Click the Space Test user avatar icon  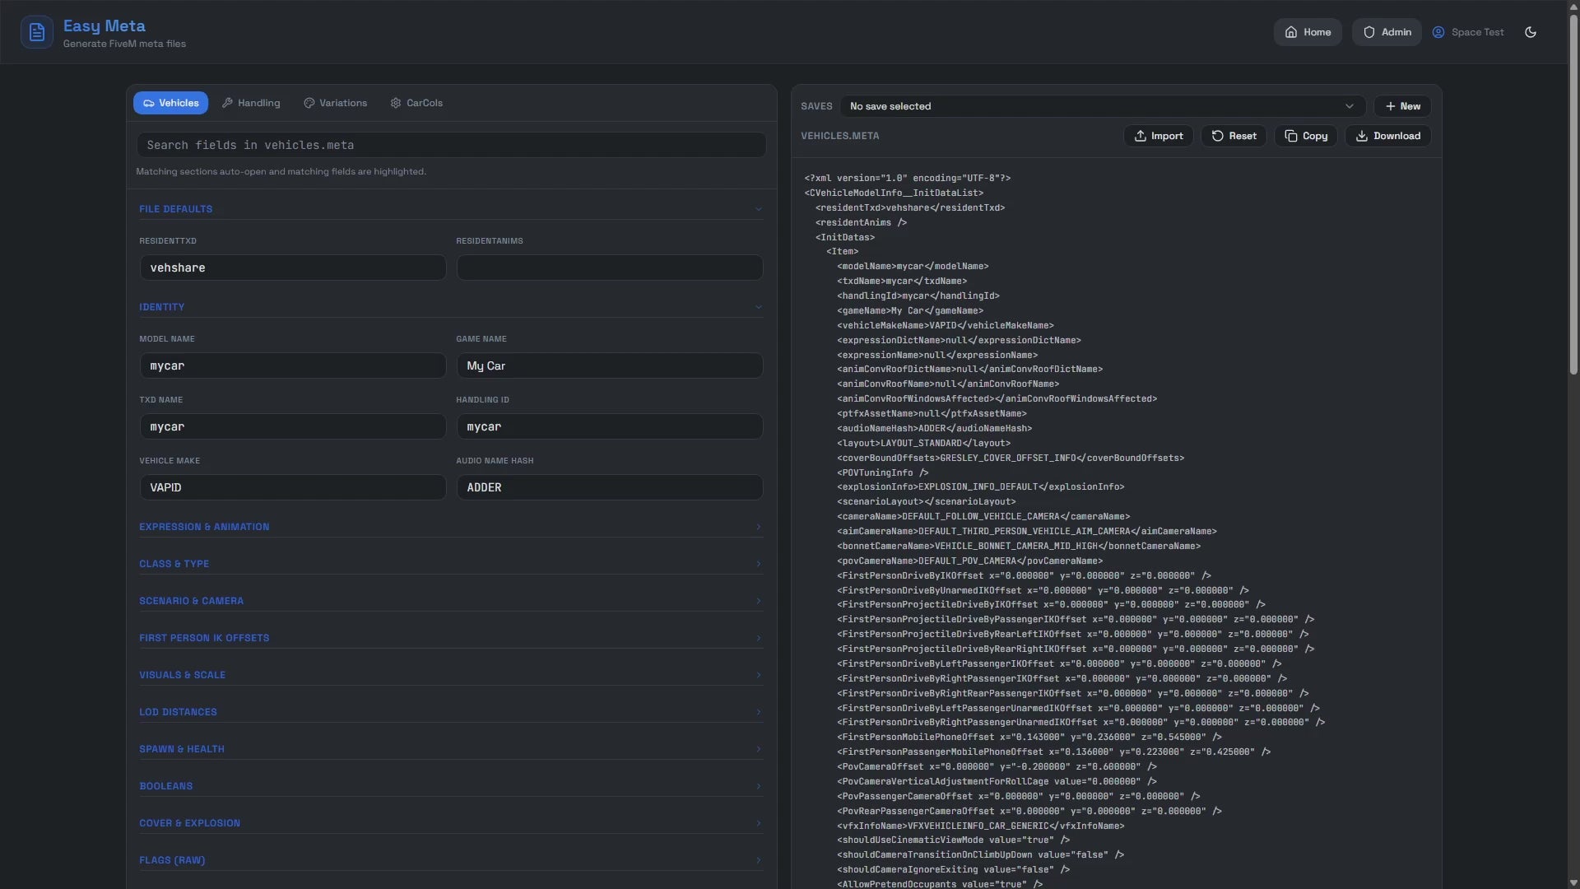[x=1438, y=32]
